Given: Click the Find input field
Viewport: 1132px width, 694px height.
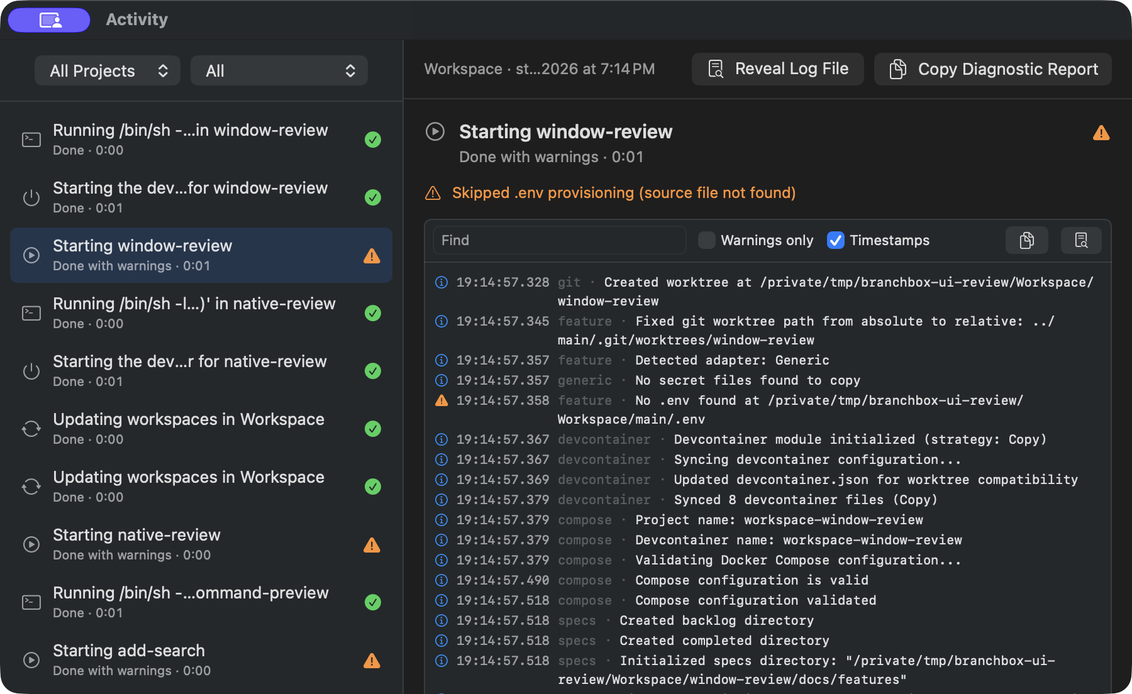Looking at the screenshot, I should 560,240.
